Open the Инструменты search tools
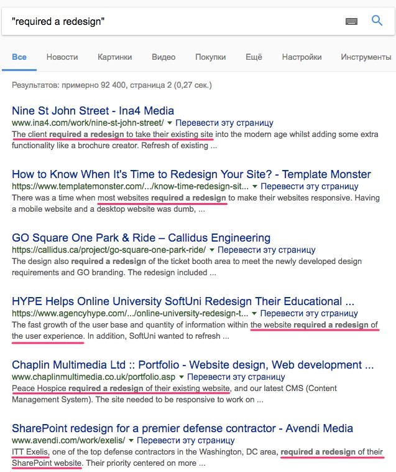 366,57
